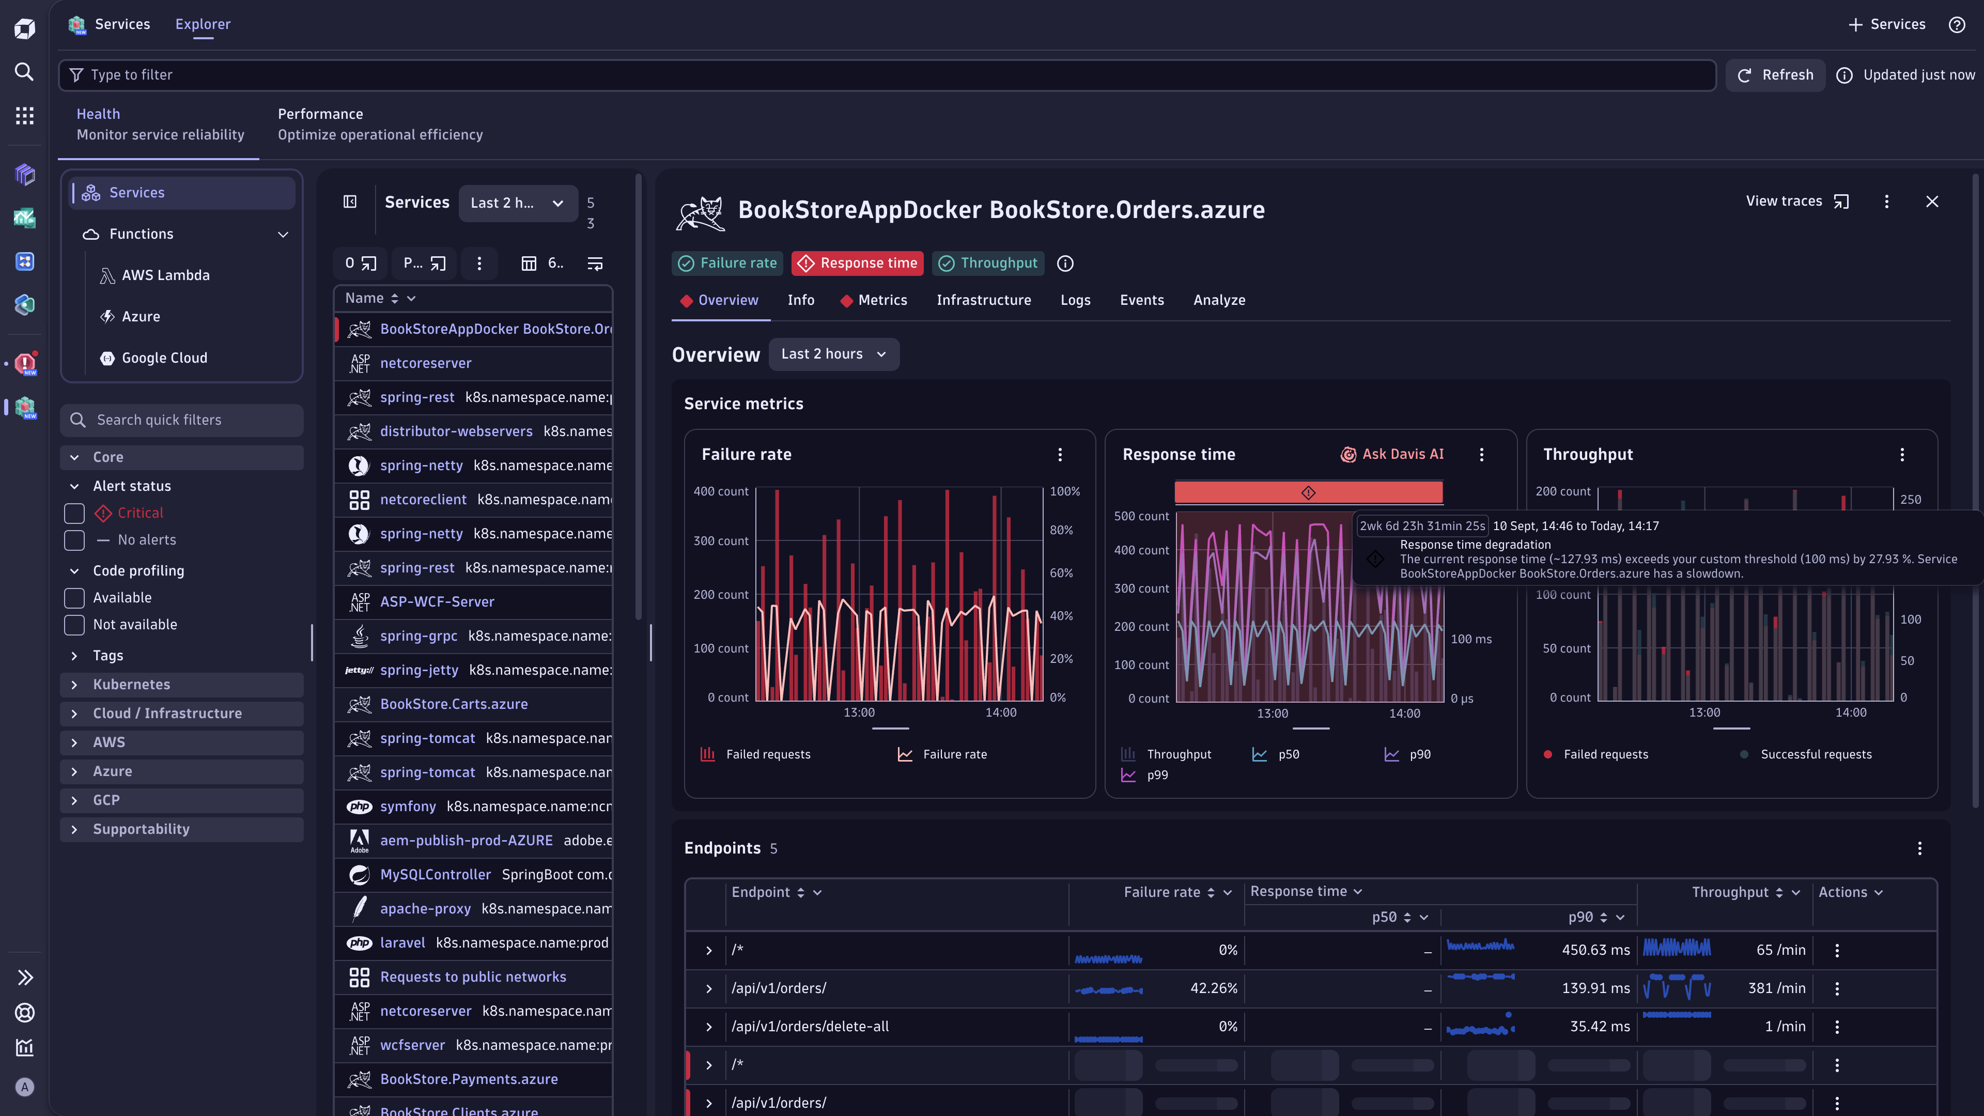Close the service detail panel
This screenshot has height=1116, width=1984.
1932,201
